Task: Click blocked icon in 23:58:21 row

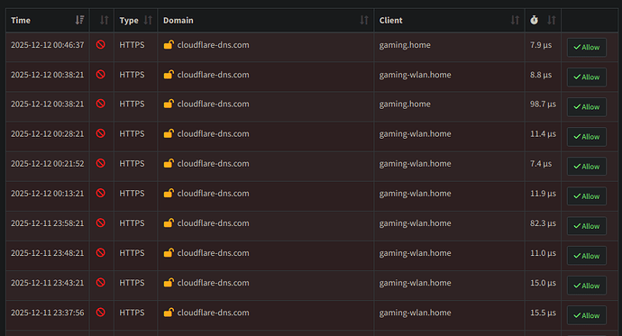Action: tap(101, 223)
